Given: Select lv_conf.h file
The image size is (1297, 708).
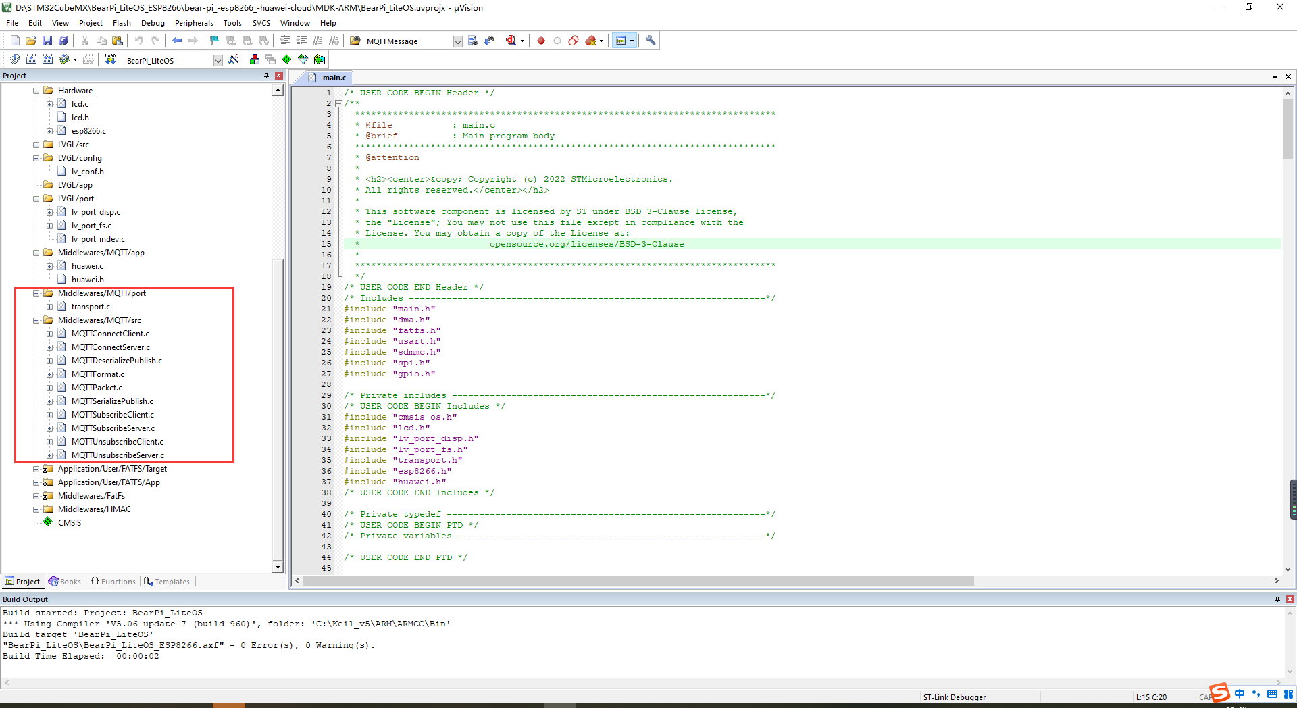Looking at the screenshot, I should coord(87,172).
